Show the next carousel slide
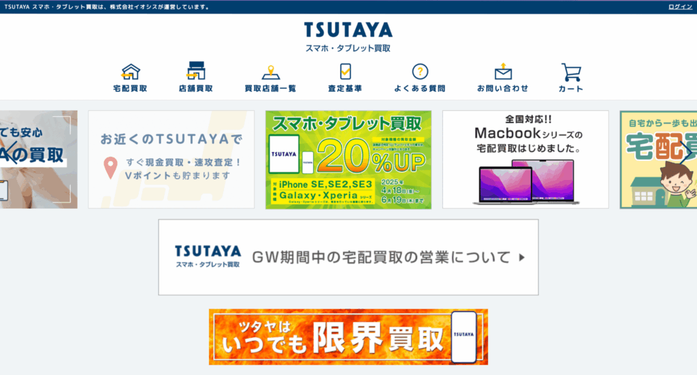 [686, 153]
